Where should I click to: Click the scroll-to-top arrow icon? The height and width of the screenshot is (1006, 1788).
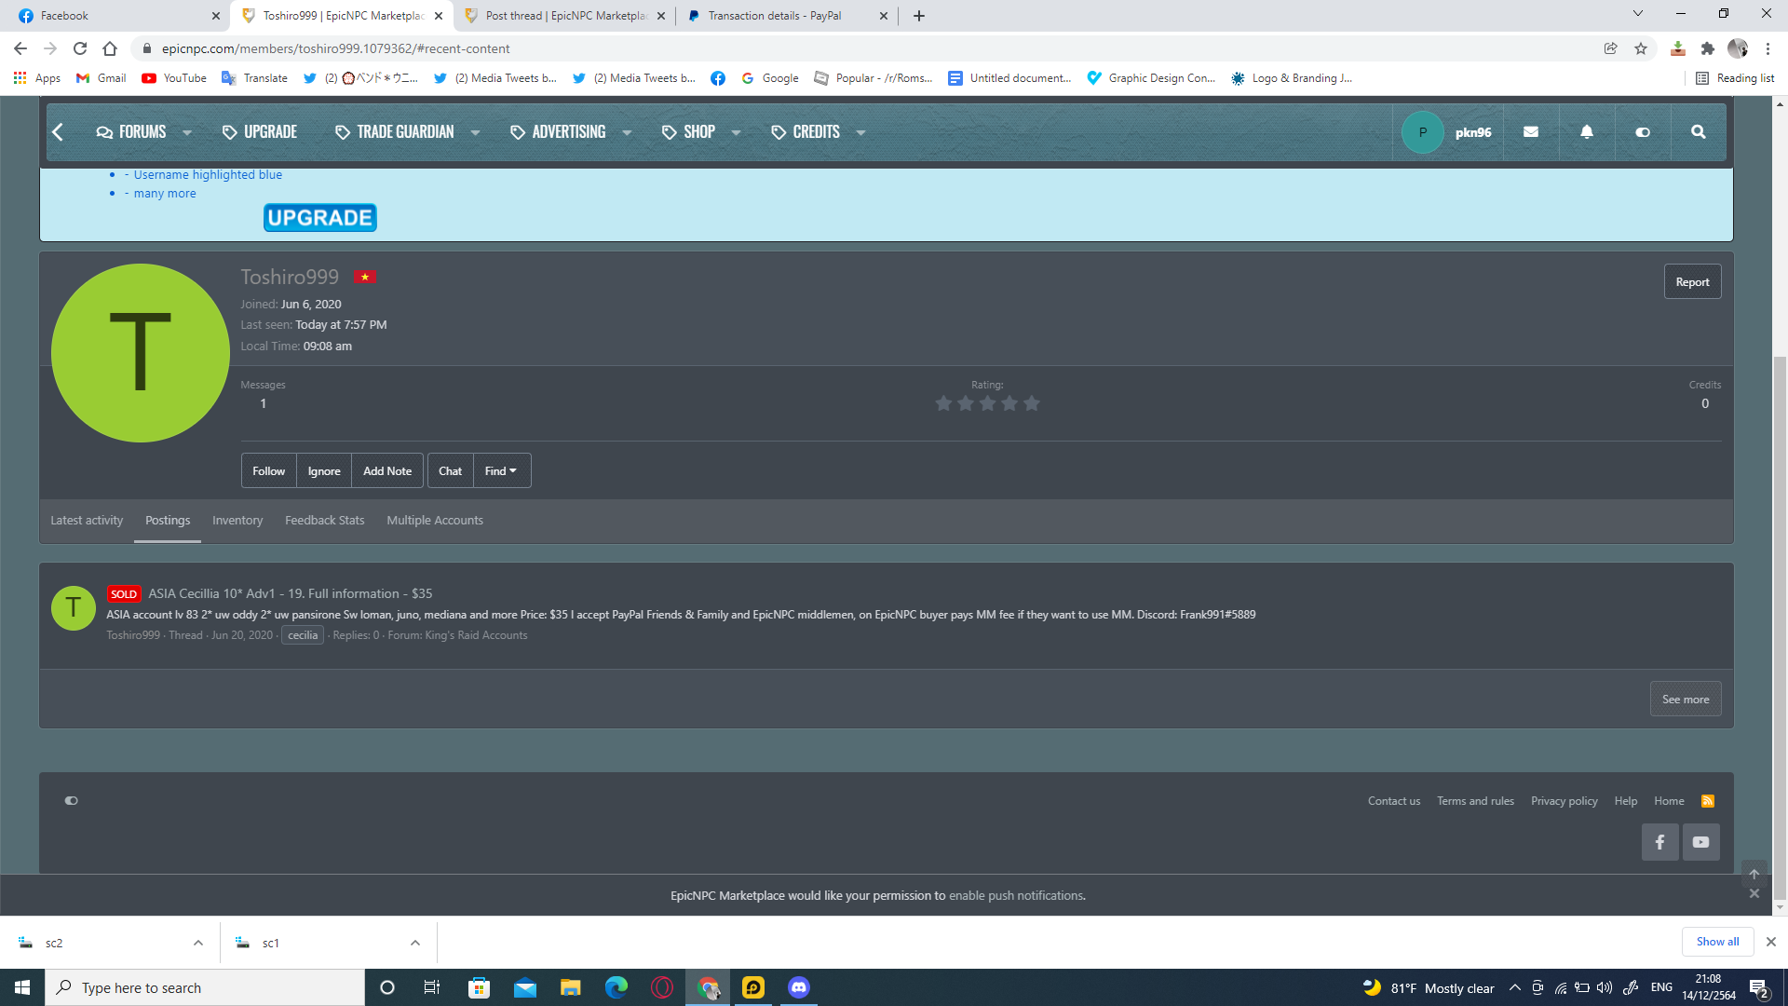[x=1754, y=874]
